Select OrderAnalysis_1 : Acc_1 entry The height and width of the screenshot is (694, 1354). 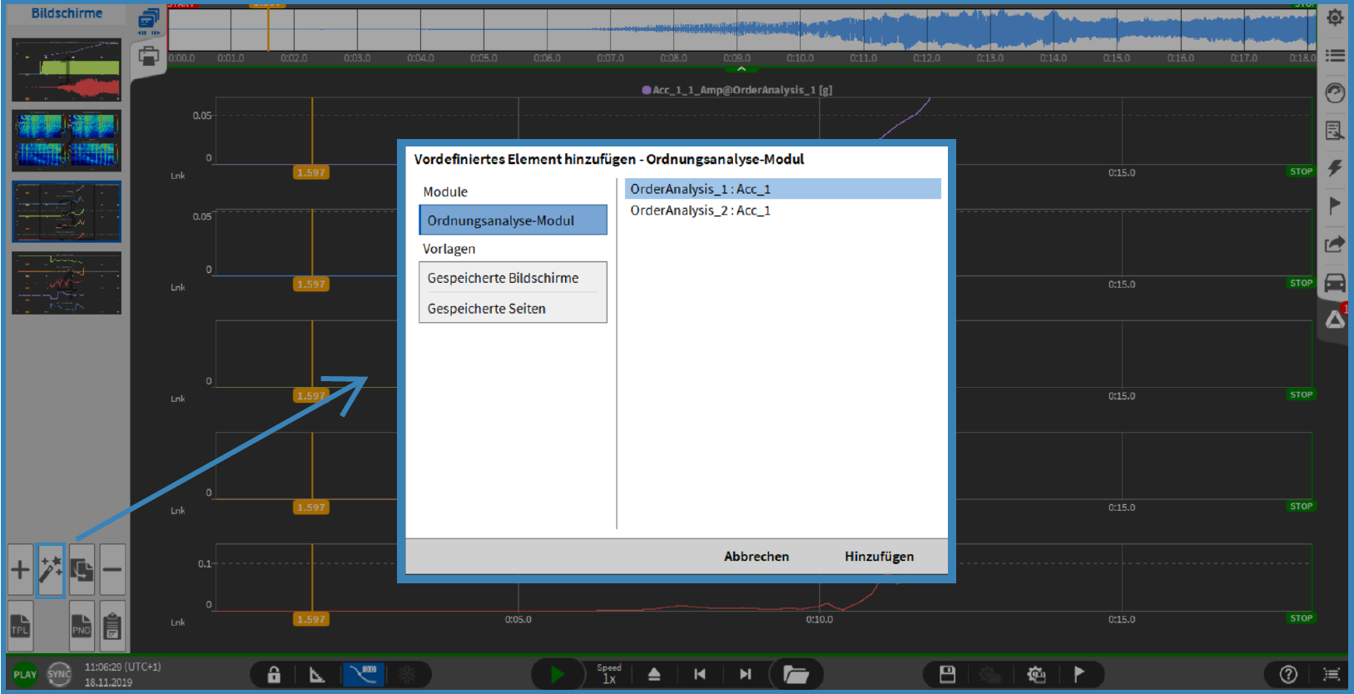pos(783,189)
